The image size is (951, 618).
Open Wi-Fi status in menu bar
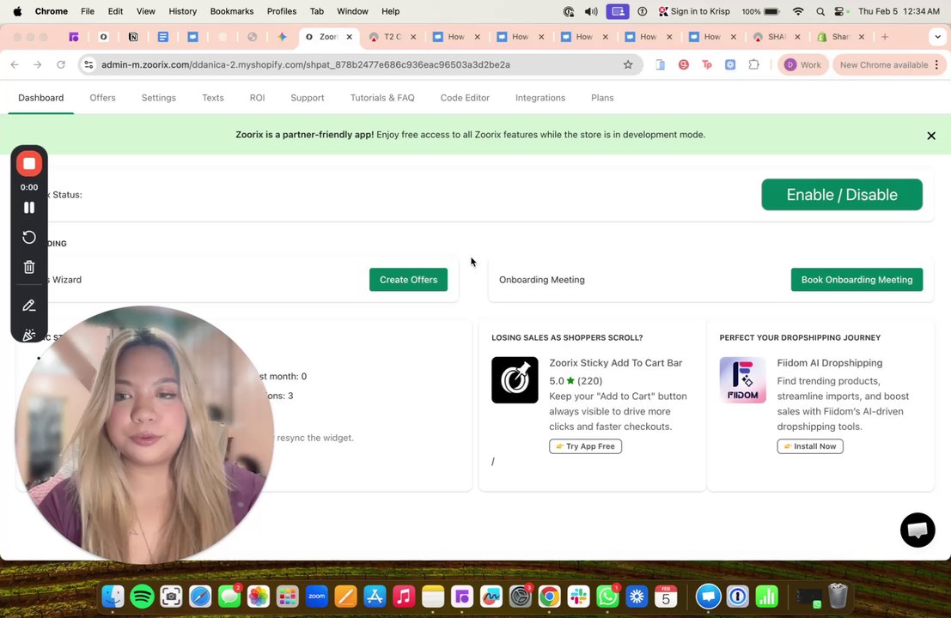click(798, 11)
